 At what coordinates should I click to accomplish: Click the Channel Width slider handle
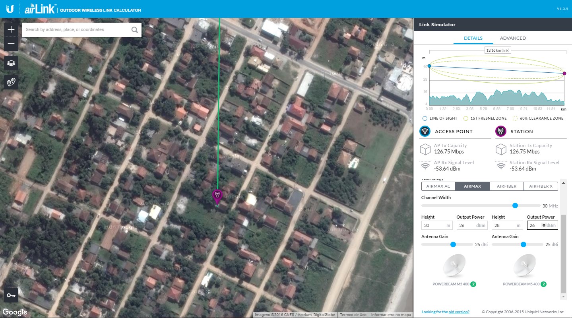pyautogui.click(x=515, y=206)
